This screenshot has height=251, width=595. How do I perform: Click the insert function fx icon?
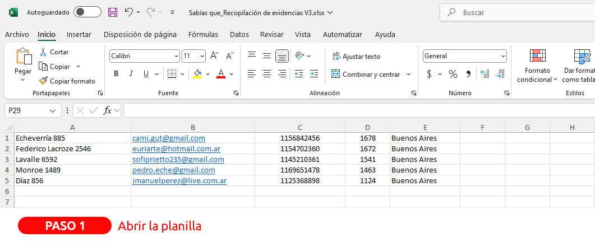click(x=108, y=111)
